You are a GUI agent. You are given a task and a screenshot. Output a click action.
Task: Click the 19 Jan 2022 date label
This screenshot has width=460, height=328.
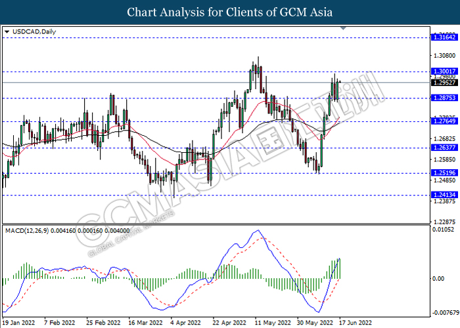[18, 323]
